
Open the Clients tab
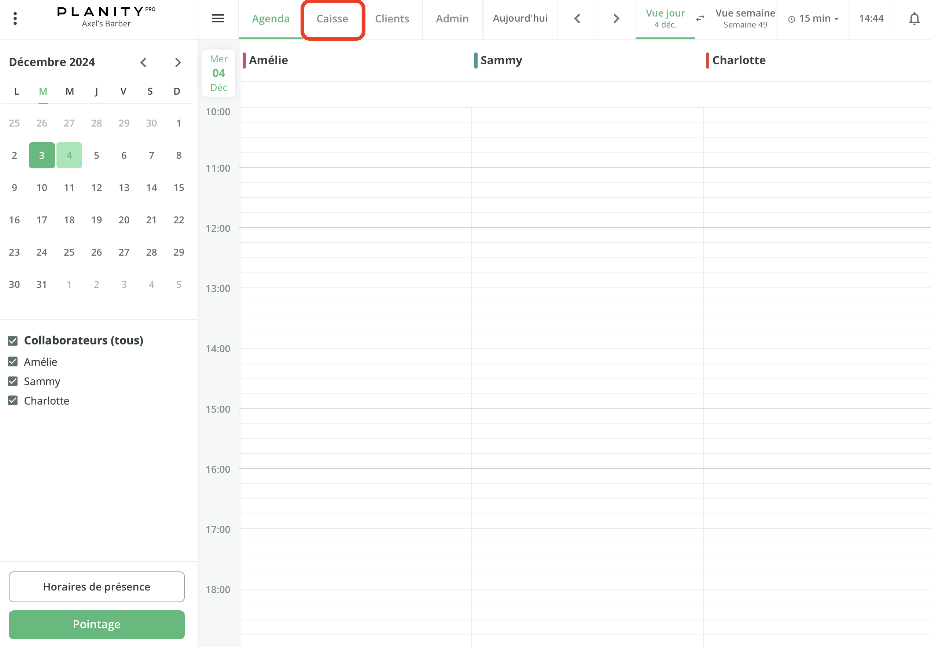coord(392,19)
